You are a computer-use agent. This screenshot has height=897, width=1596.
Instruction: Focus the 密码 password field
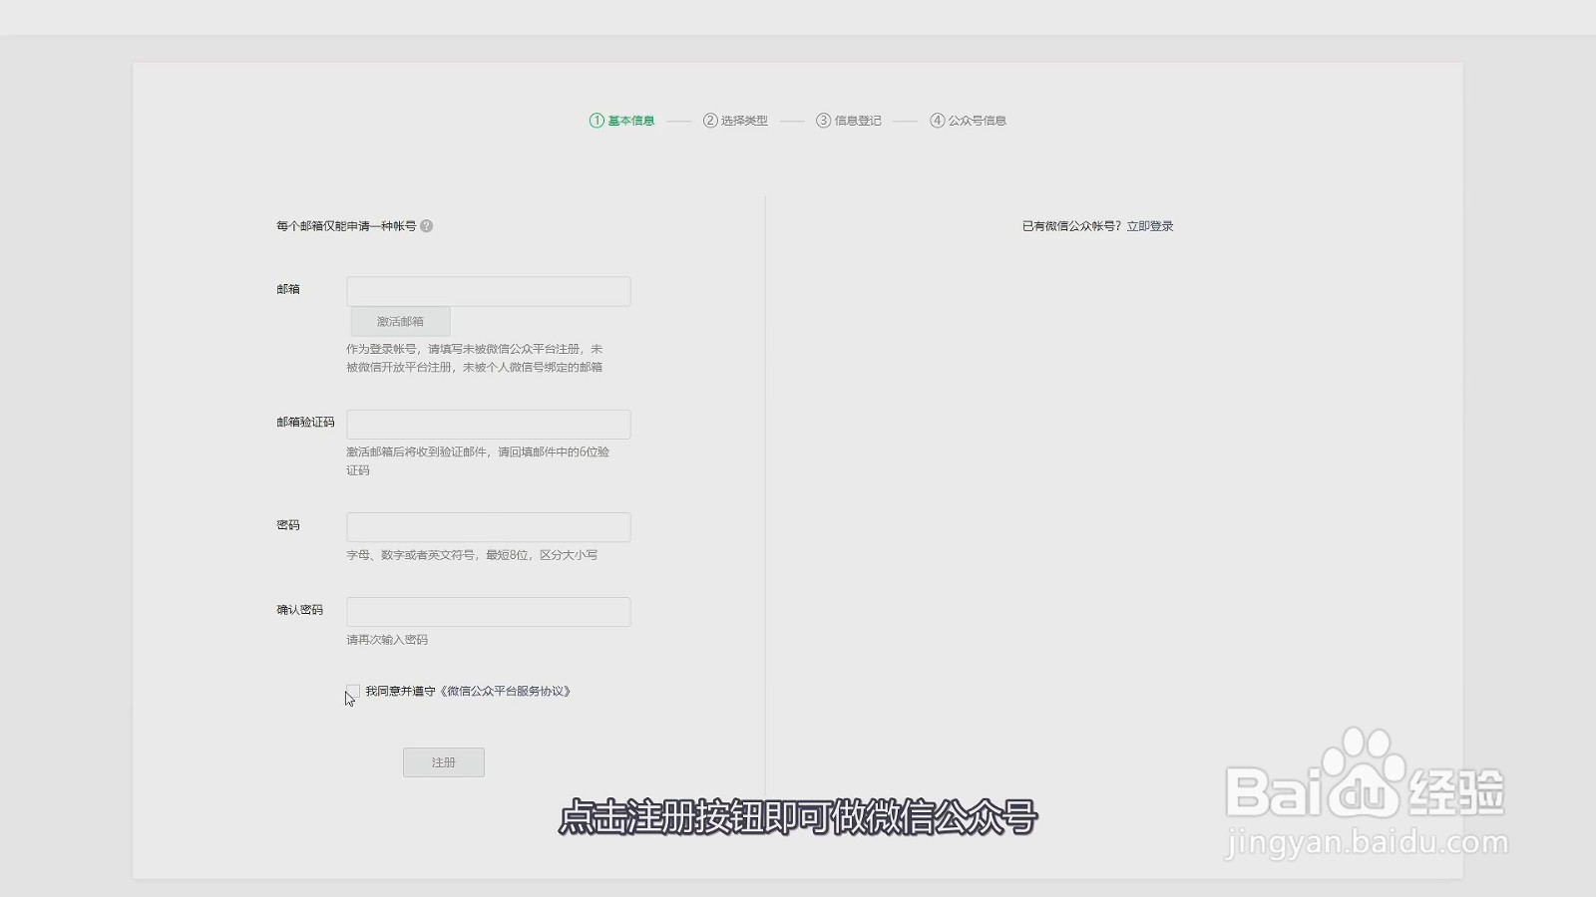point(489,527)
